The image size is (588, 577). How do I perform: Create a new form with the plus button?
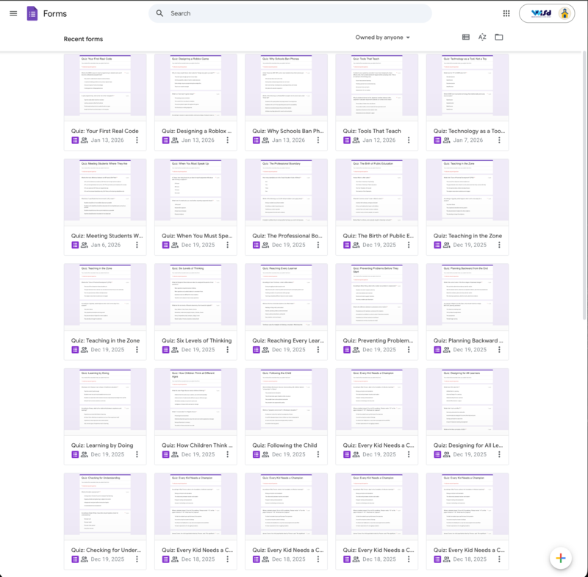click(x=561, y=558)
